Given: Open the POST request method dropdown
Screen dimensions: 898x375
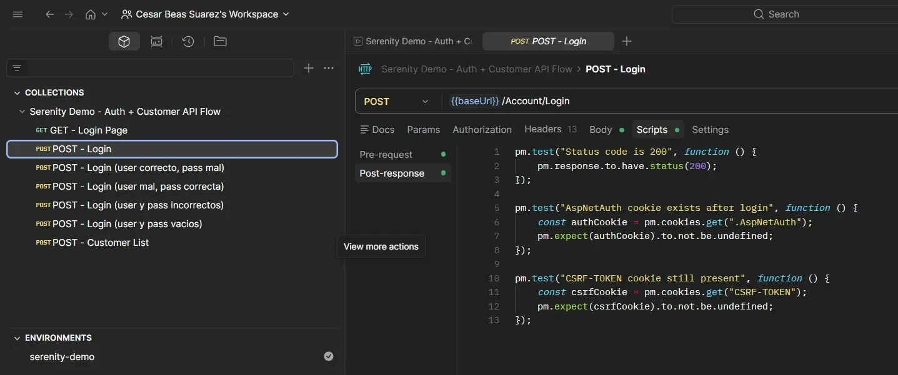Looking at the screenshot, I should pos(397,101).
